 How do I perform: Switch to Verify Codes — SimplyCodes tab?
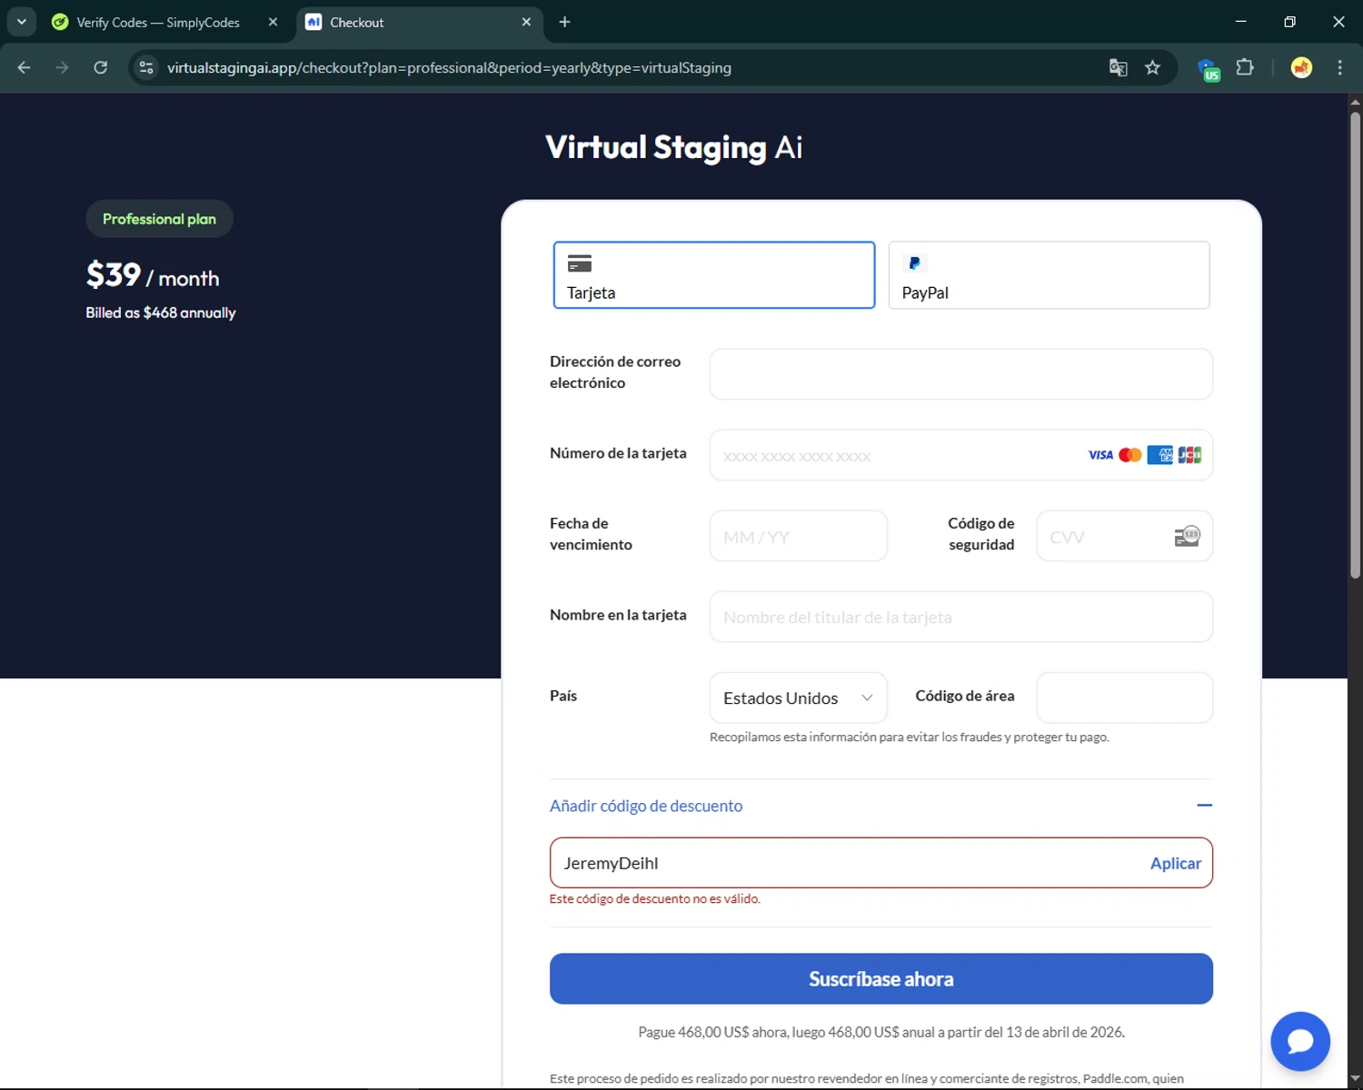tap(157, 23)
